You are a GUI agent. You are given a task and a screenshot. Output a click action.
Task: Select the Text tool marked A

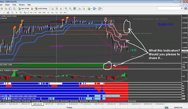click(17, 13)
